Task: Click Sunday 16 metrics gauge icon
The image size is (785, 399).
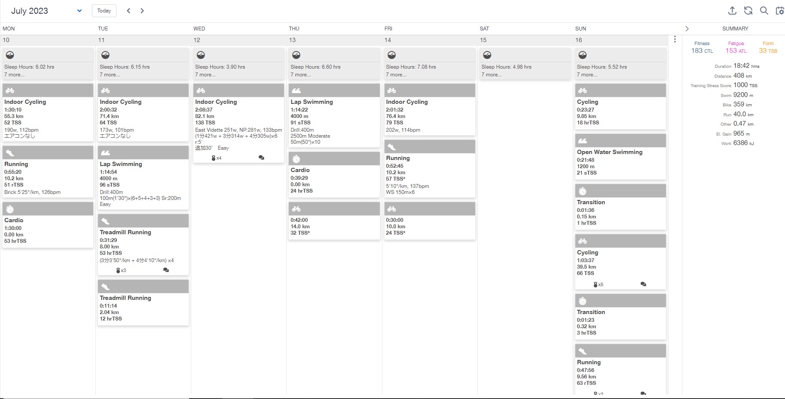Action: pos(583,55)
